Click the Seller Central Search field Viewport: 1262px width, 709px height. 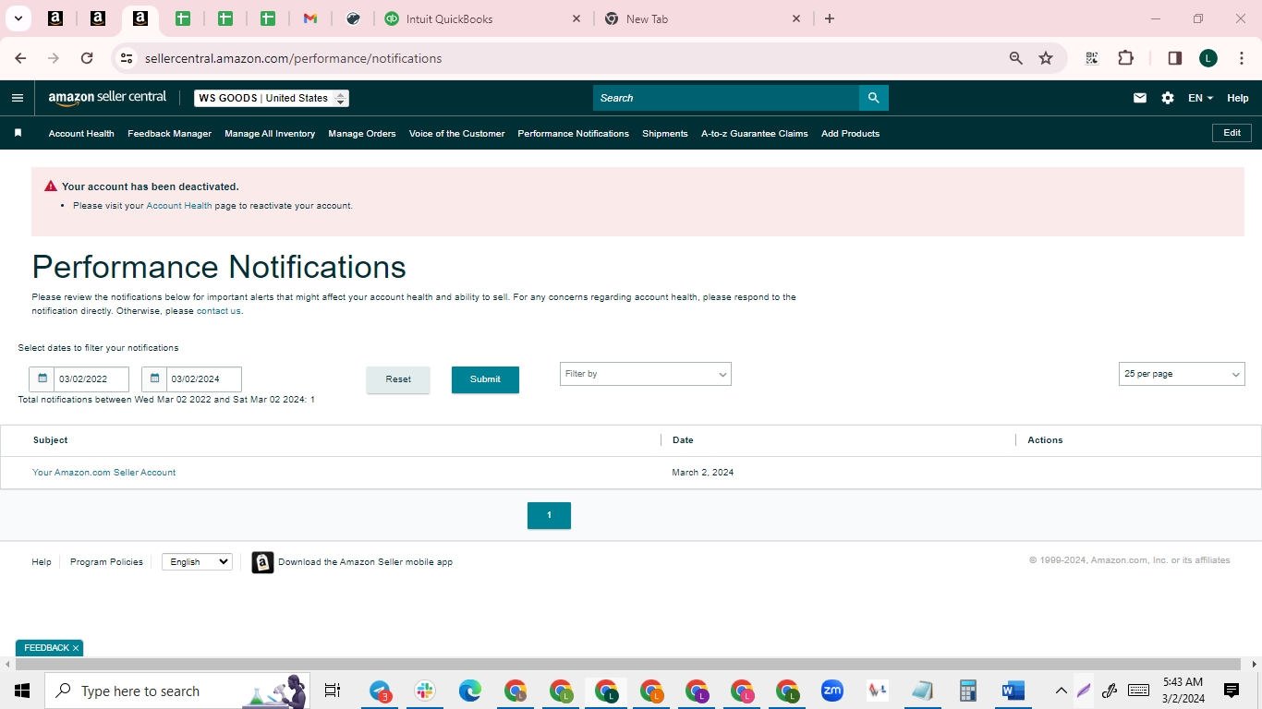[x=726, y=98]
